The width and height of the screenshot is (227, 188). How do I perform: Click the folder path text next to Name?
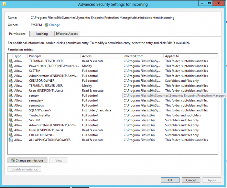click(102, 18)
